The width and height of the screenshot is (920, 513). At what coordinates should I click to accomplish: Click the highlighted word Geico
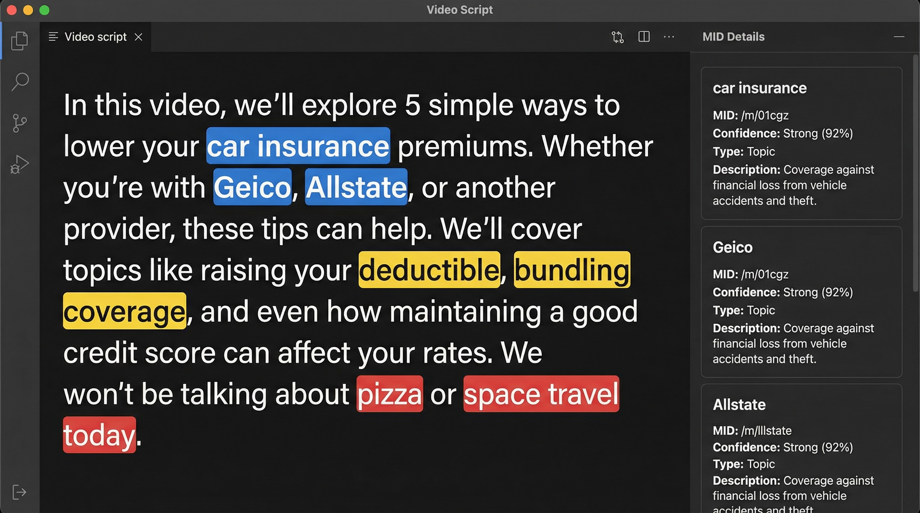click(x=252, y=187)
